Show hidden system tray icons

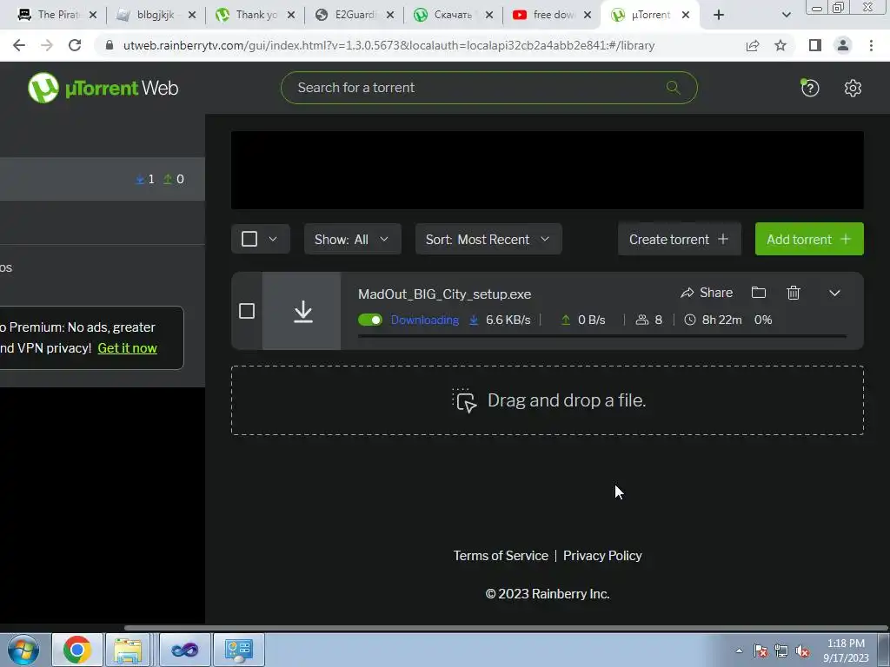tap(739, 650)
